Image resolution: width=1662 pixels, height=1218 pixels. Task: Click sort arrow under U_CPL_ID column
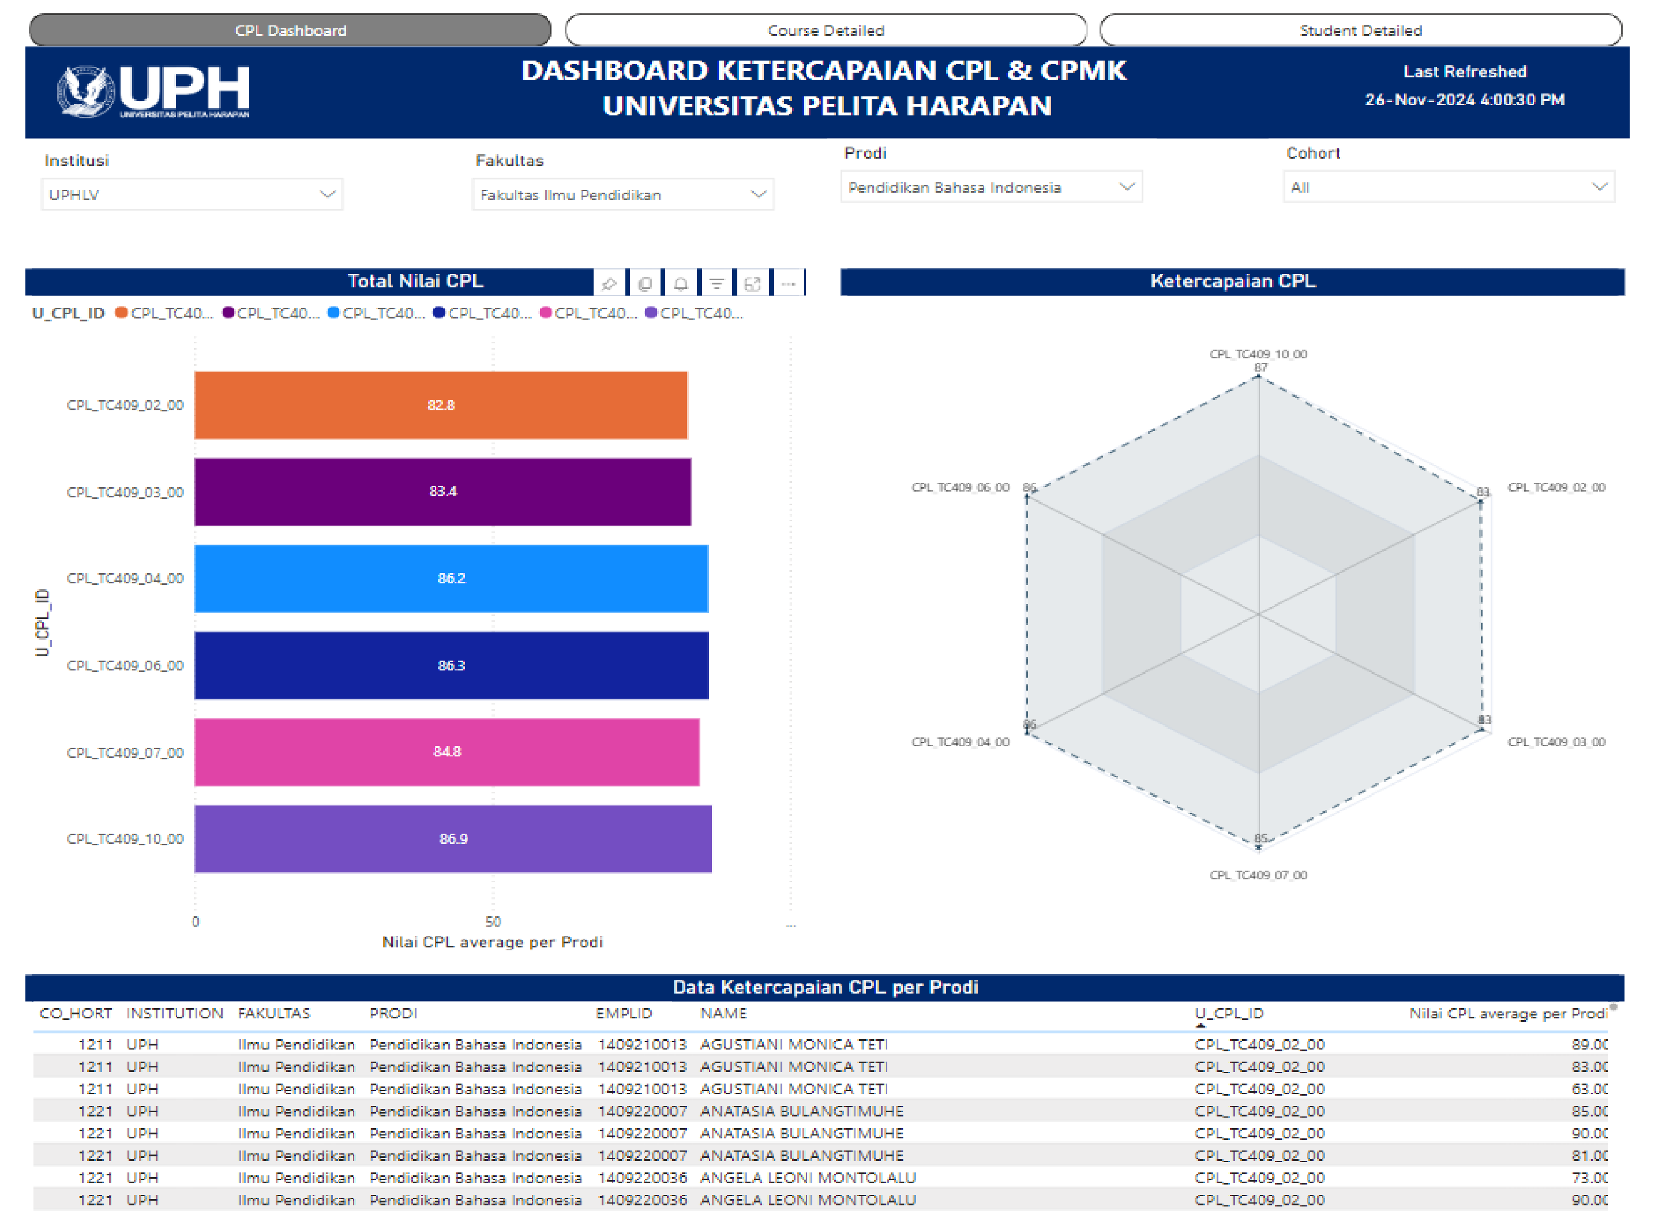[1201, 1026]
